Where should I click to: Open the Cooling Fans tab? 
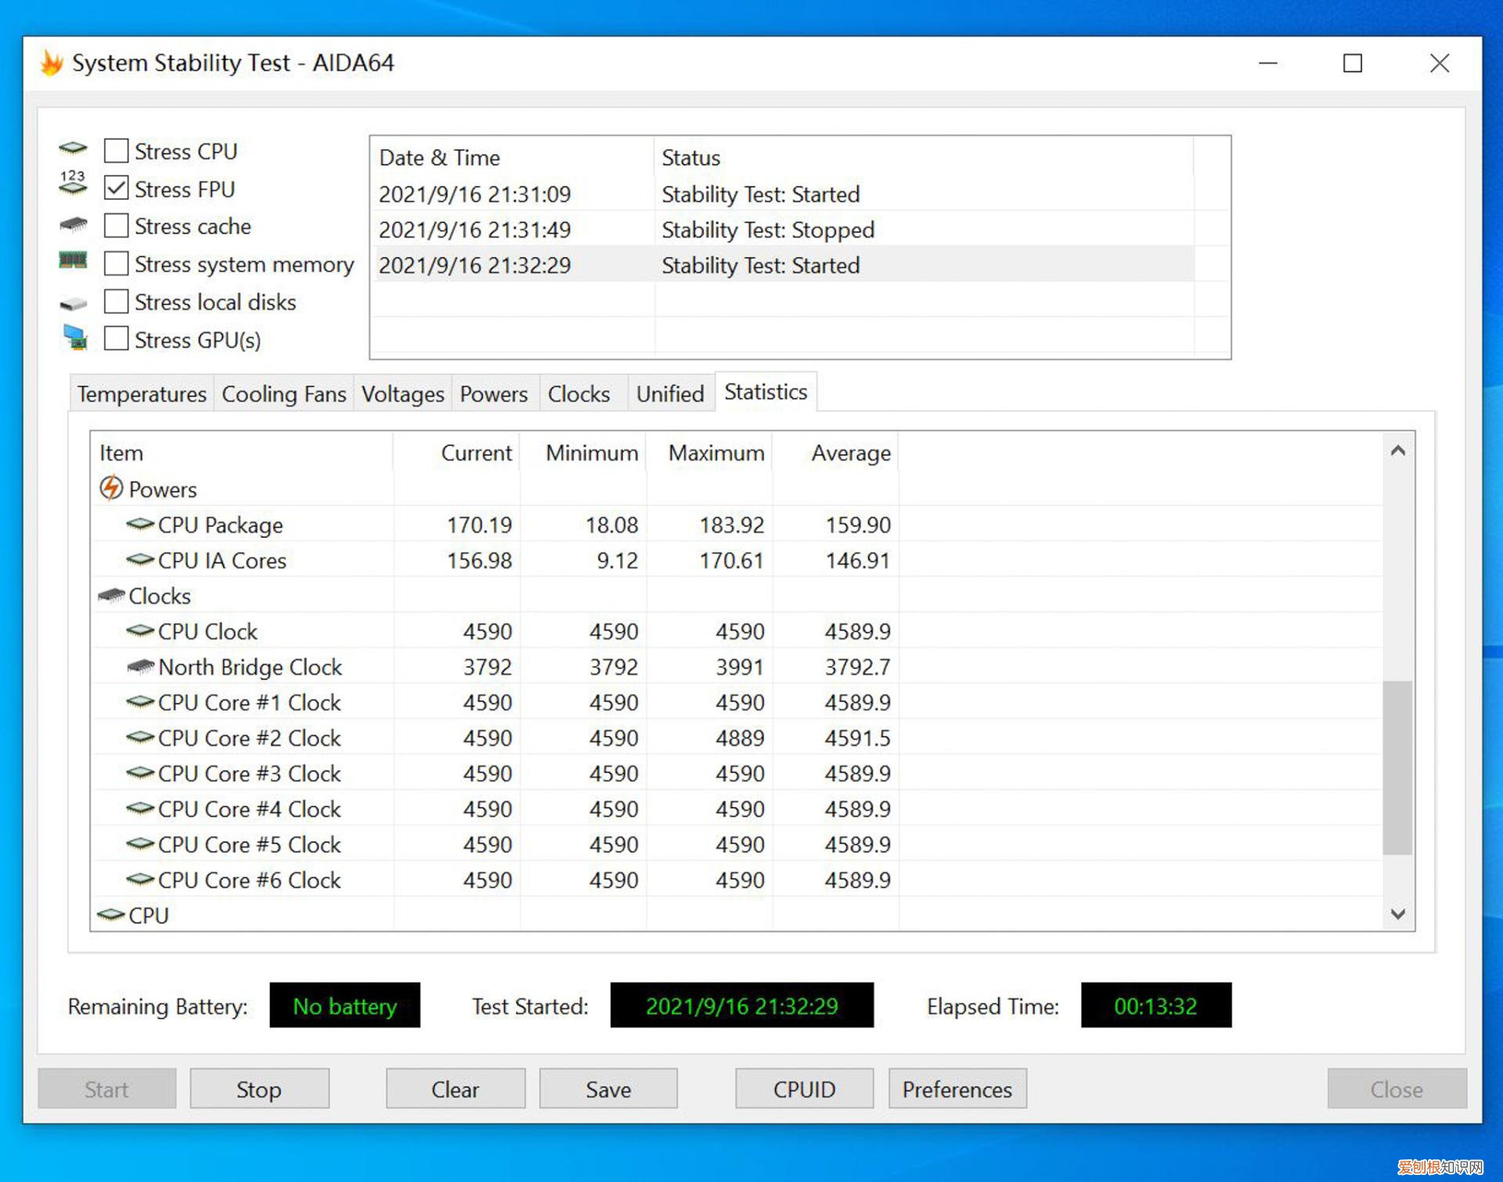pos(283,393)
